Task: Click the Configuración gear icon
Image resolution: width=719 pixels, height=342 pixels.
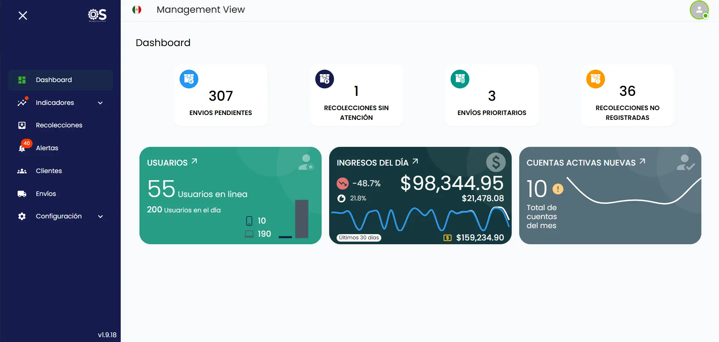Action: [22, 216]
